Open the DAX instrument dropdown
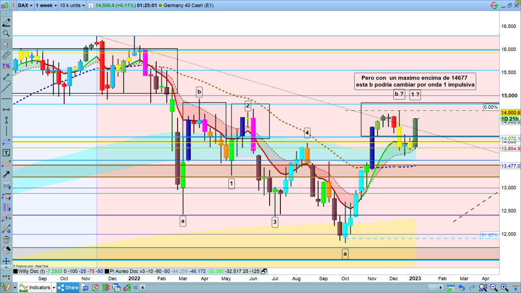This screenshot has height=293, width=521. click(24, 5)
